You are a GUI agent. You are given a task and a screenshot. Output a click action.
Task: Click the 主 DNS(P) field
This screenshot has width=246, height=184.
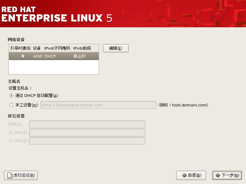[87, 133]
